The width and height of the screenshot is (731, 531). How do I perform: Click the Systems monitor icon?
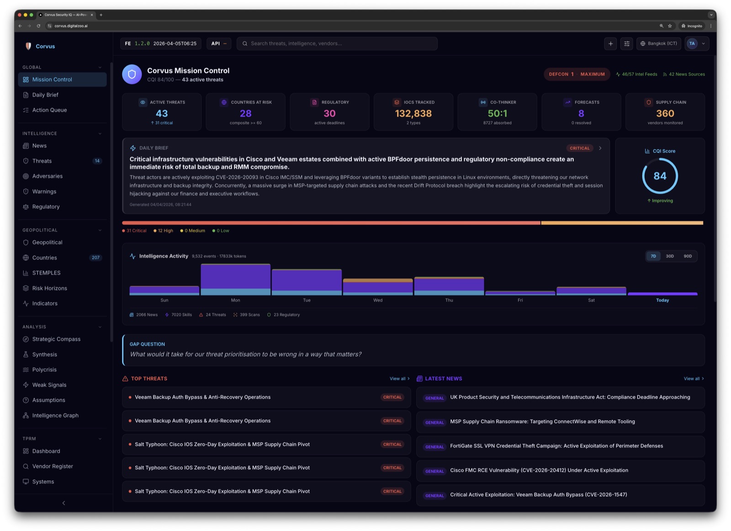tap(26, 482)
